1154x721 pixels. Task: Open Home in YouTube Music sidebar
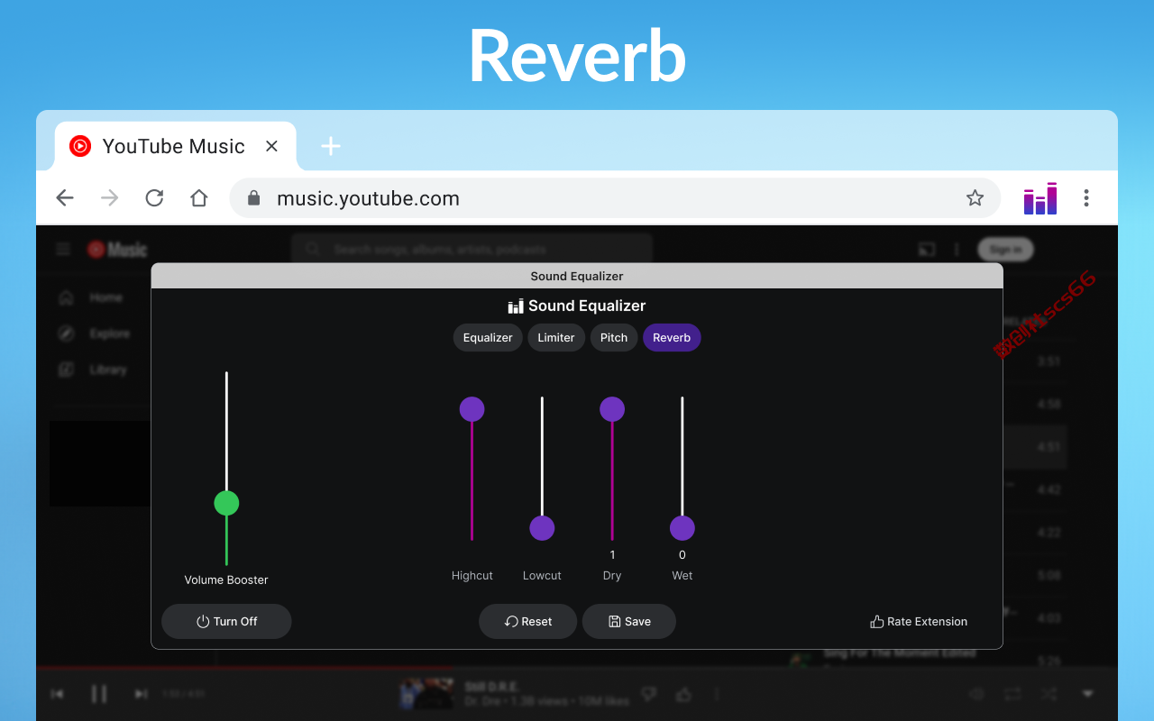pyautogui.click(x=91, y=297)
